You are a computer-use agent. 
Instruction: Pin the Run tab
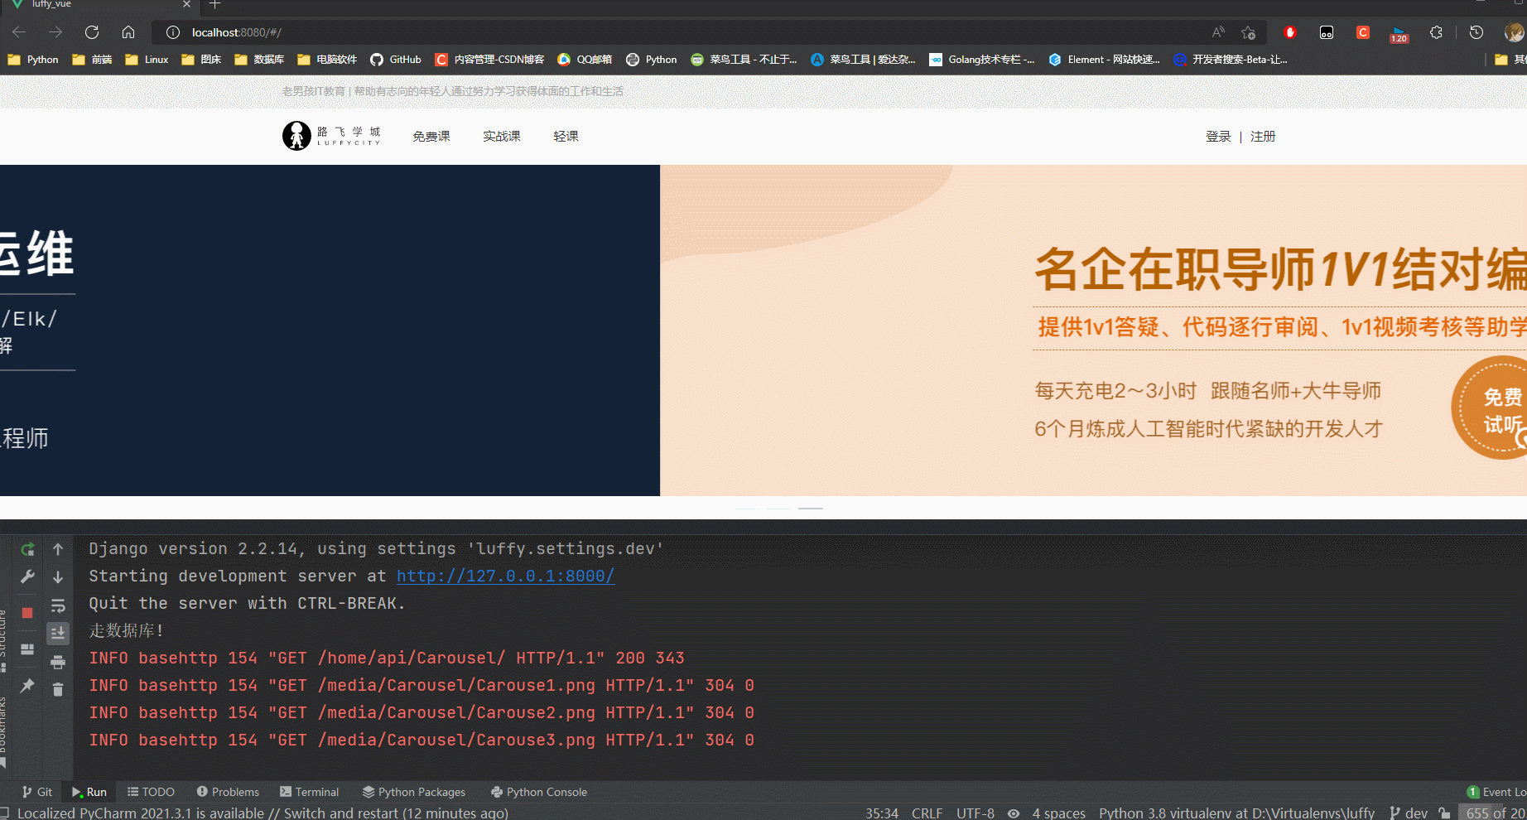tap(27, 686)
